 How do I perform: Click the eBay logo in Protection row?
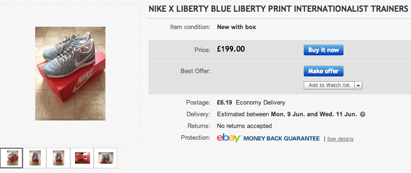229,138
